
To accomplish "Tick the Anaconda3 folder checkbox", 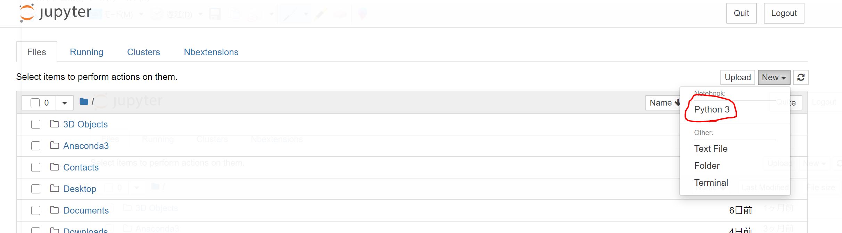I will (36, 146).
